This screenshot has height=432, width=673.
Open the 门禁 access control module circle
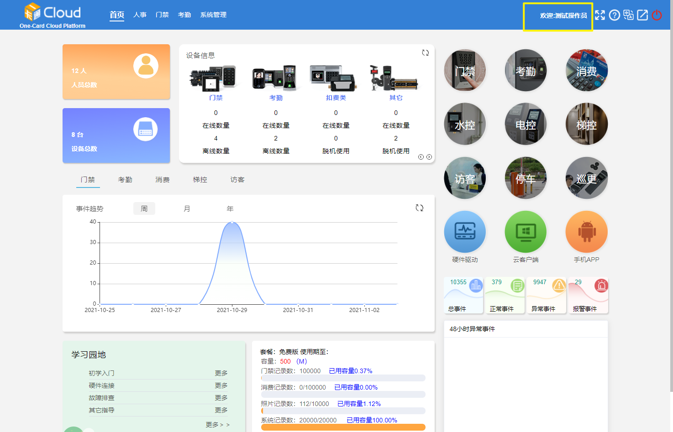[x=465, y=70]
